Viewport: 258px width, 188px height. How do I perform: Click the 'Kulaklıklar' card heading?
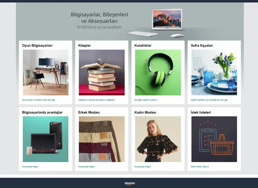pos(143,46)
